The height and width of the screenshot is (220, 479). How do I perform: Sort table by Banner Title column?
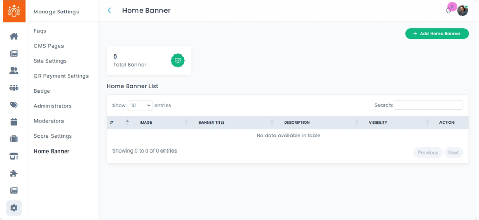pos(235,123)
